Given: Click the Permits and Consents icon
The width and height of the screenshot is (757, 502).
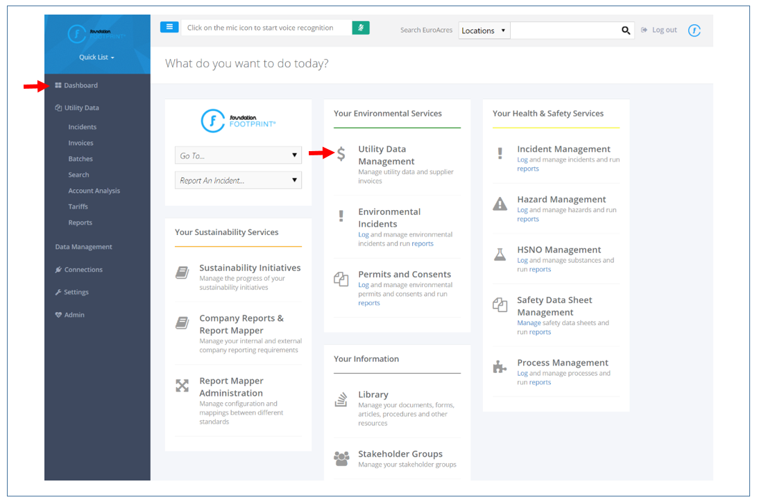Looking at the screenshot, I should (341, 279).
